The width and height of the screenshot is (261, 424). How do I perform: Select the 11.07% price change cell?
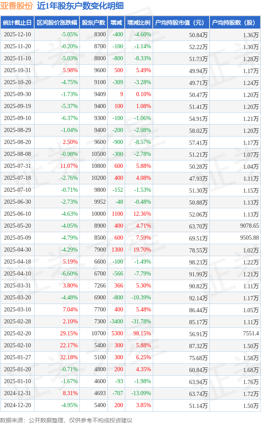69,166
